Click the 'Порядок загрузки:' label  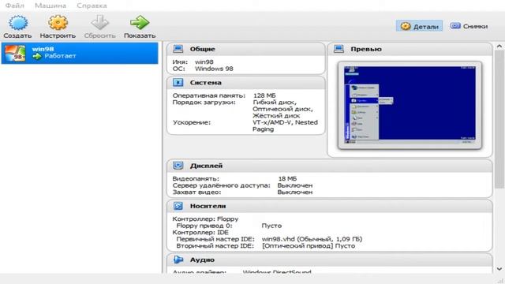(x=204, y=102)
